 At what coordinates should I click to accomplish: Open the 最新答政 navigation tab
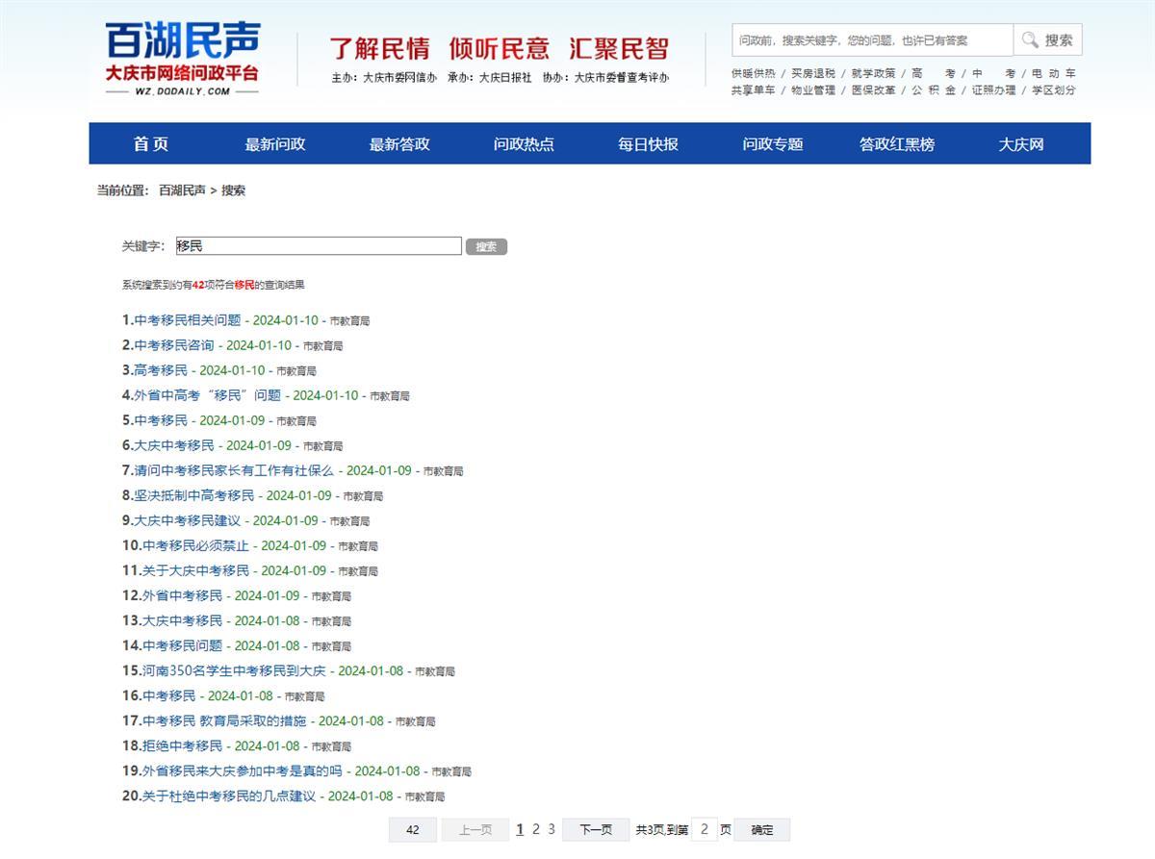[399, 144]
